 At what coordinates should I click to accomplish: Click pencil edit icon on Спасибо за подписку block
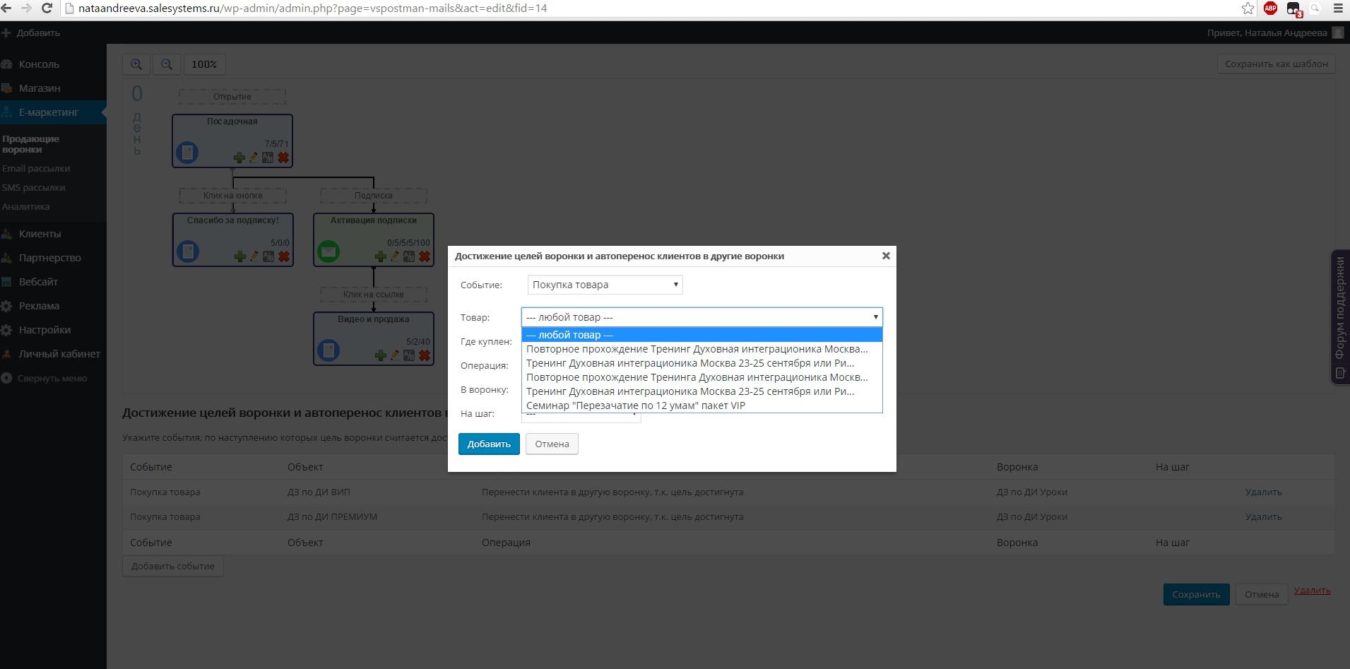click(x=254, y=256)
